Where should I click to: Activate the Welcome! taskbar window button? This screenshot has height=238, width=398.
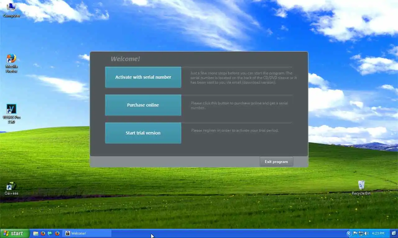point(87,233)
